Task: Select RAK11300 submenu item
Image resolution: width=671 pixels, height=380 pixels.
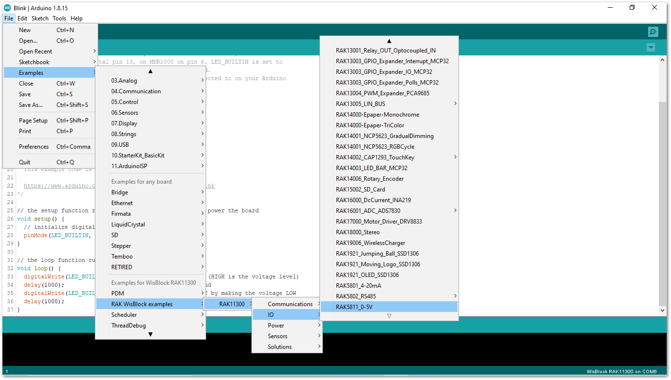Action: pos(228,304)
